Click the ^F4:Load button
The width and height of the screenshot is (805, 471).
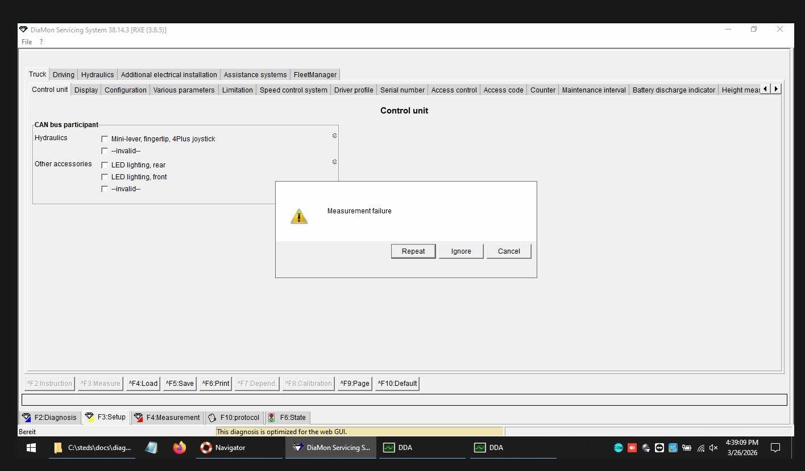[x=143, y=384]
